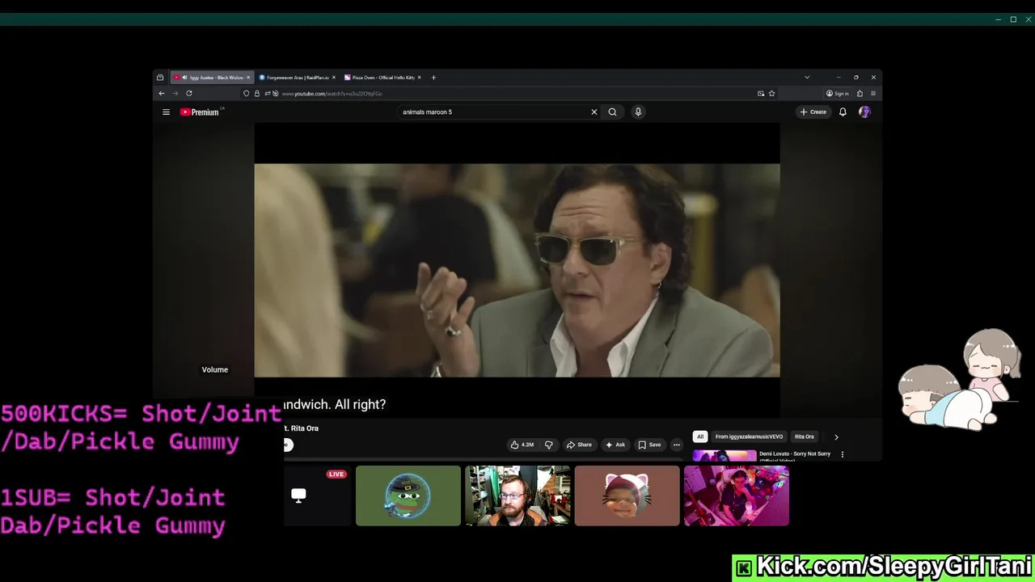Open the browser application menu
Viewport: 1035px width, 582px height.
[873, 94]
